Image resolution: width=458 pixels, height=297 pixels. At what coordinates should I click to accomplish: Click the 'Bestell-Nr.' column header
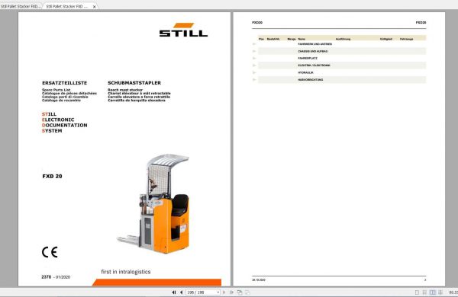[273, 39]
